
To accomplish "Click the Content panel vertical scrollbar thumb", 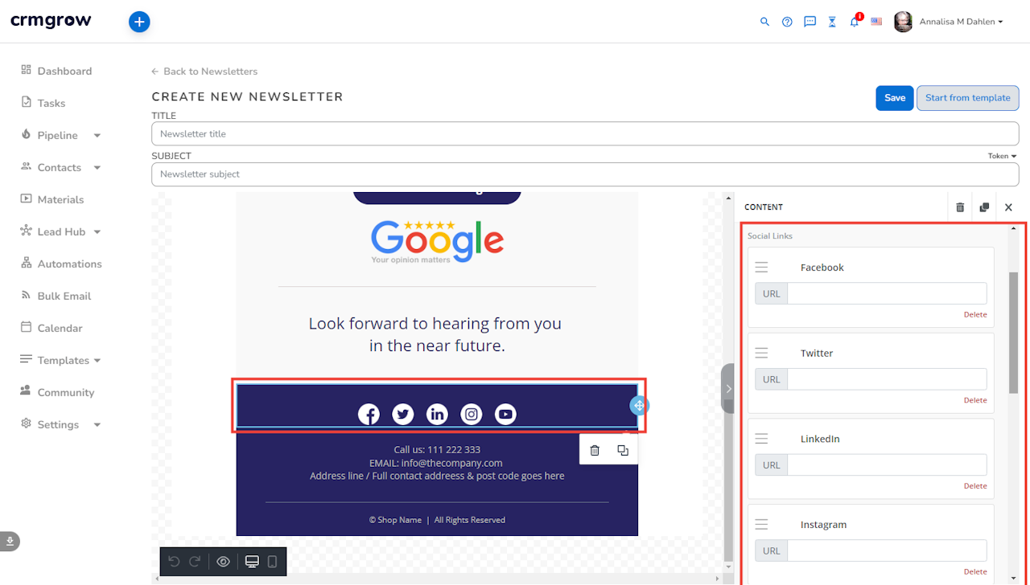I will (1014, 333).
